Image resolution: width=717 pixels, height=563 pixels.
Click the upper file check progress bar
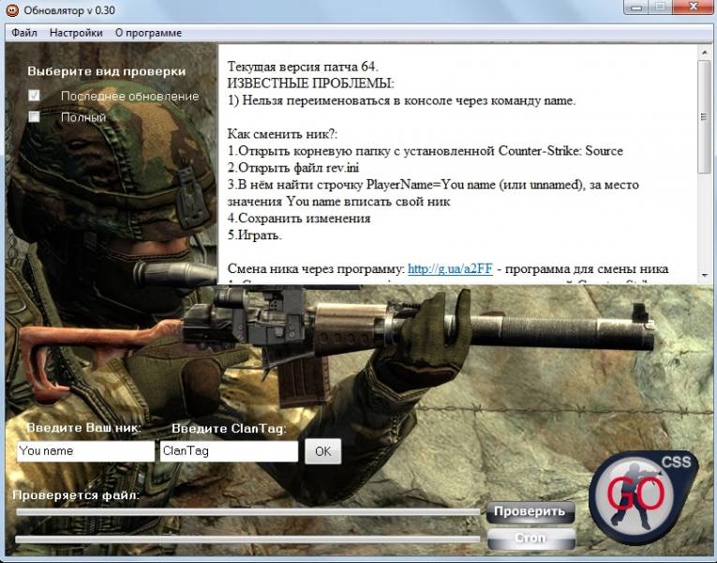coord(247,511)
